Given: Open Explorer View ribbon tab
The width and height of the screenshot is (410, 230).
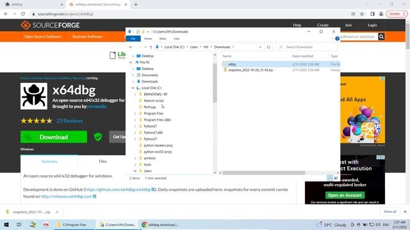Looking at the screenshot, I should pyautogui.click(x=177, y=38).
